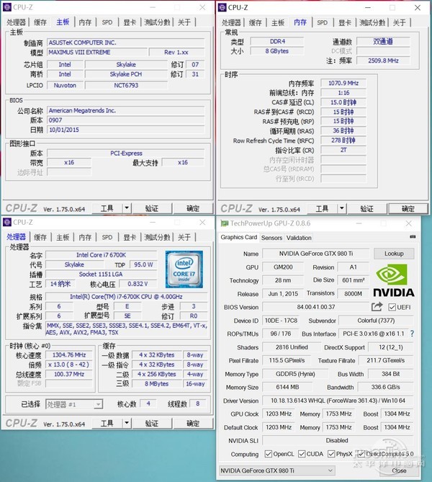Click the Intel Core i7 6700K name field
Viewport: 432px width, 482px height.
pyautogui.click(x=101, y=255)
